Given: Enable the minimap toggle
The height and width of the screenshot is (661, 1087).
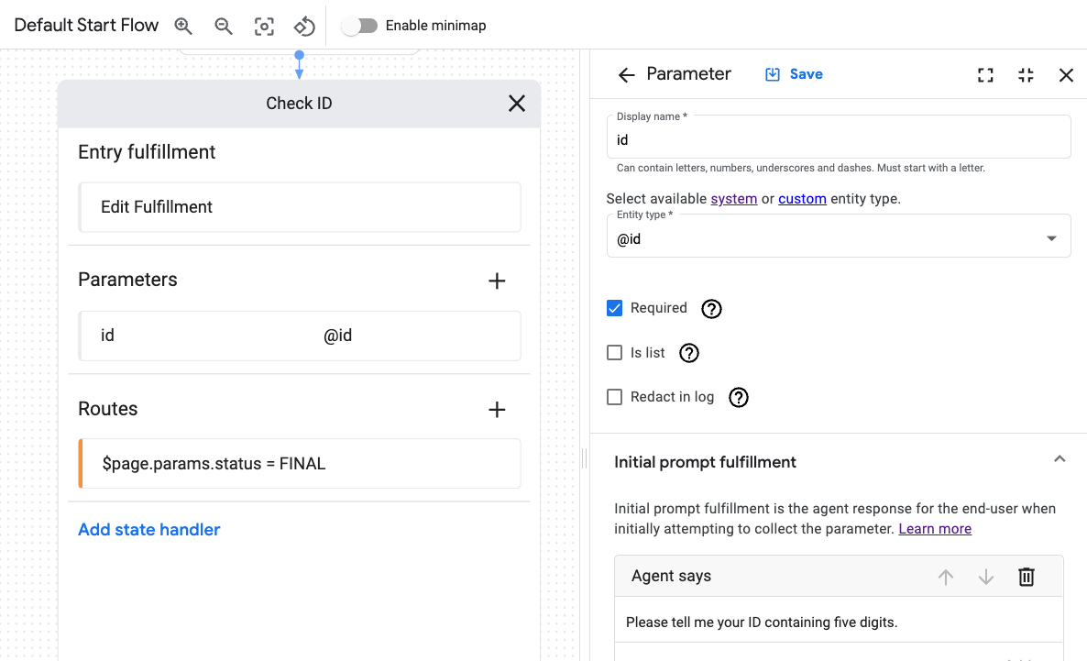Looking at the screenshot, I should (x=359, y=26).
